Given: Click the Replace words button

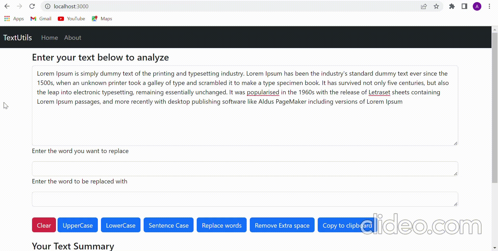Looking at the screenshot, I should [222, 225].
